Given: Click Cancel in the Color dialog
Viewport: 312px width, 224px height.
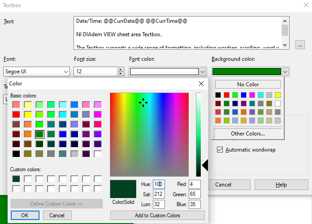Looking at the screenshot, I should click(x=57, y=216).
